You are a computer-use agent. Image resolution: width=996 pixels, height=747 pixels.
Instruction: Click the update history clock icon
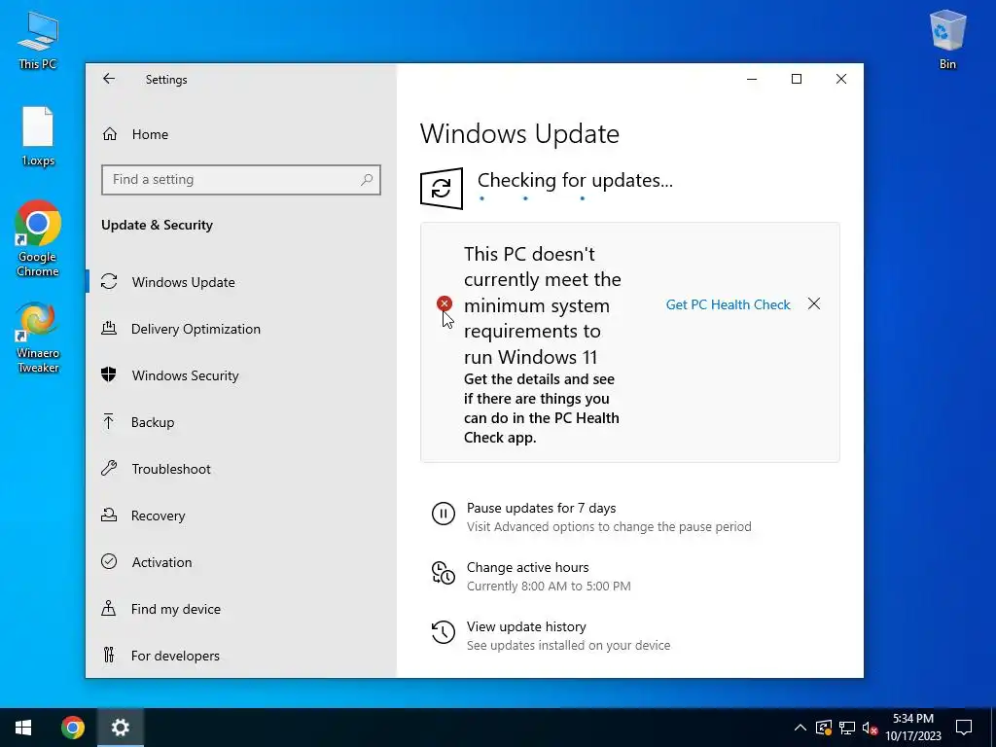tap(443, 632)
